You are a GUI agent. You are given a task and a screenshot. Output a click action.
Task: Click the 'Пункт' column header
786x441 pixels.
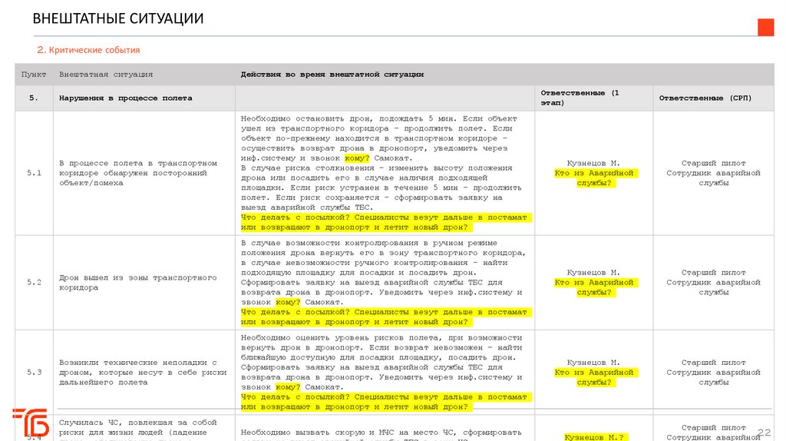[34, 75]
